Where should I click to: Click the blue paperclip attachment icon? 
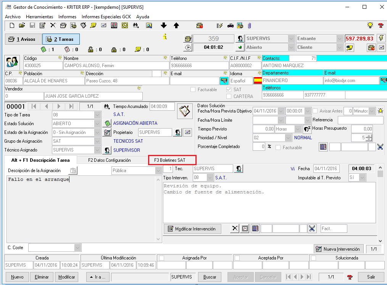click(250, 26)
